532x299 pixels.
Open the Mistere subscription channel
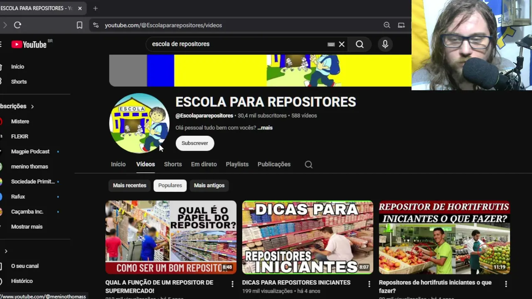tap(20, 122)
